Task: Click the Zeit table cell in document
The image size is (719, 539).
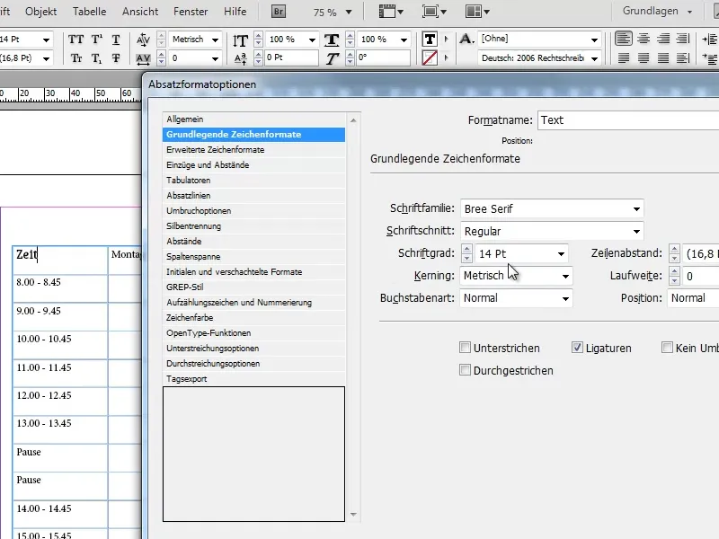Action: pyautogui.click(x=60, y=260)
